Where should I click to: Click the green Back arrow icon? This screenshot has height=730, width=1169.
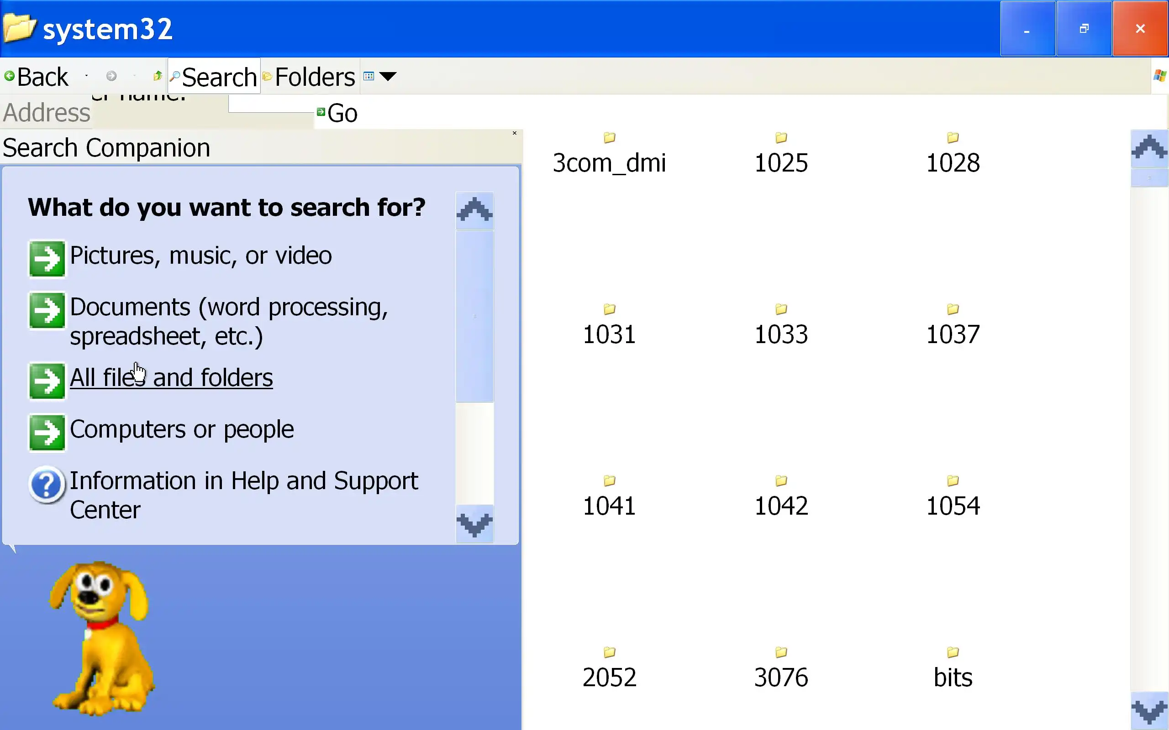tap(9, 76)
